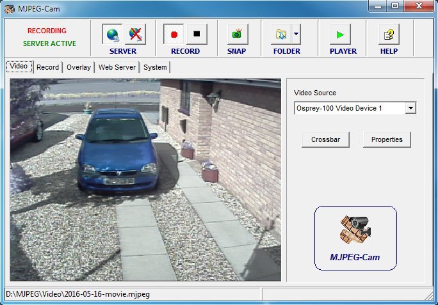438x305 pixels.
Task: Select the Video tab
Action: coord(19,66)
